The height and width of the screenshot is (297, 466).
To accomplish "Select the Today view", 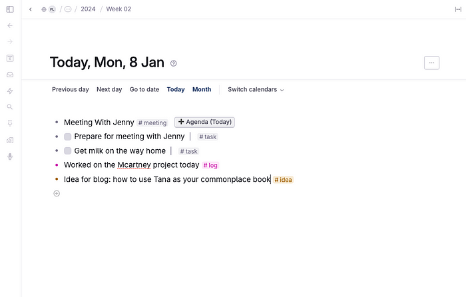I will click(176, 89).
